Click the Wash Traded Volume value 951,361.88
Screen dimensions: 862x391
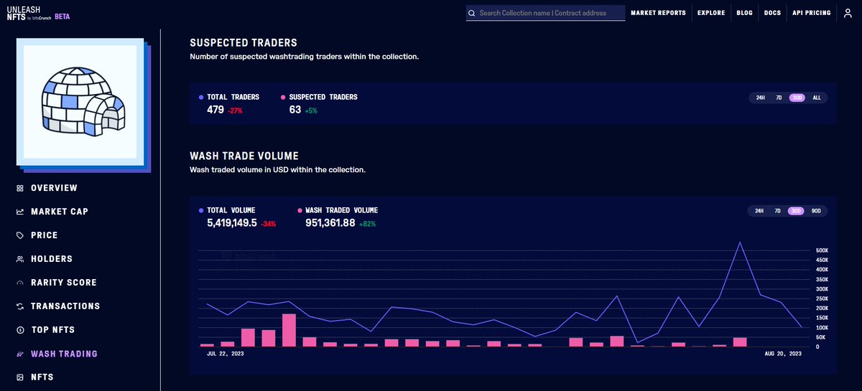[330, 223]
